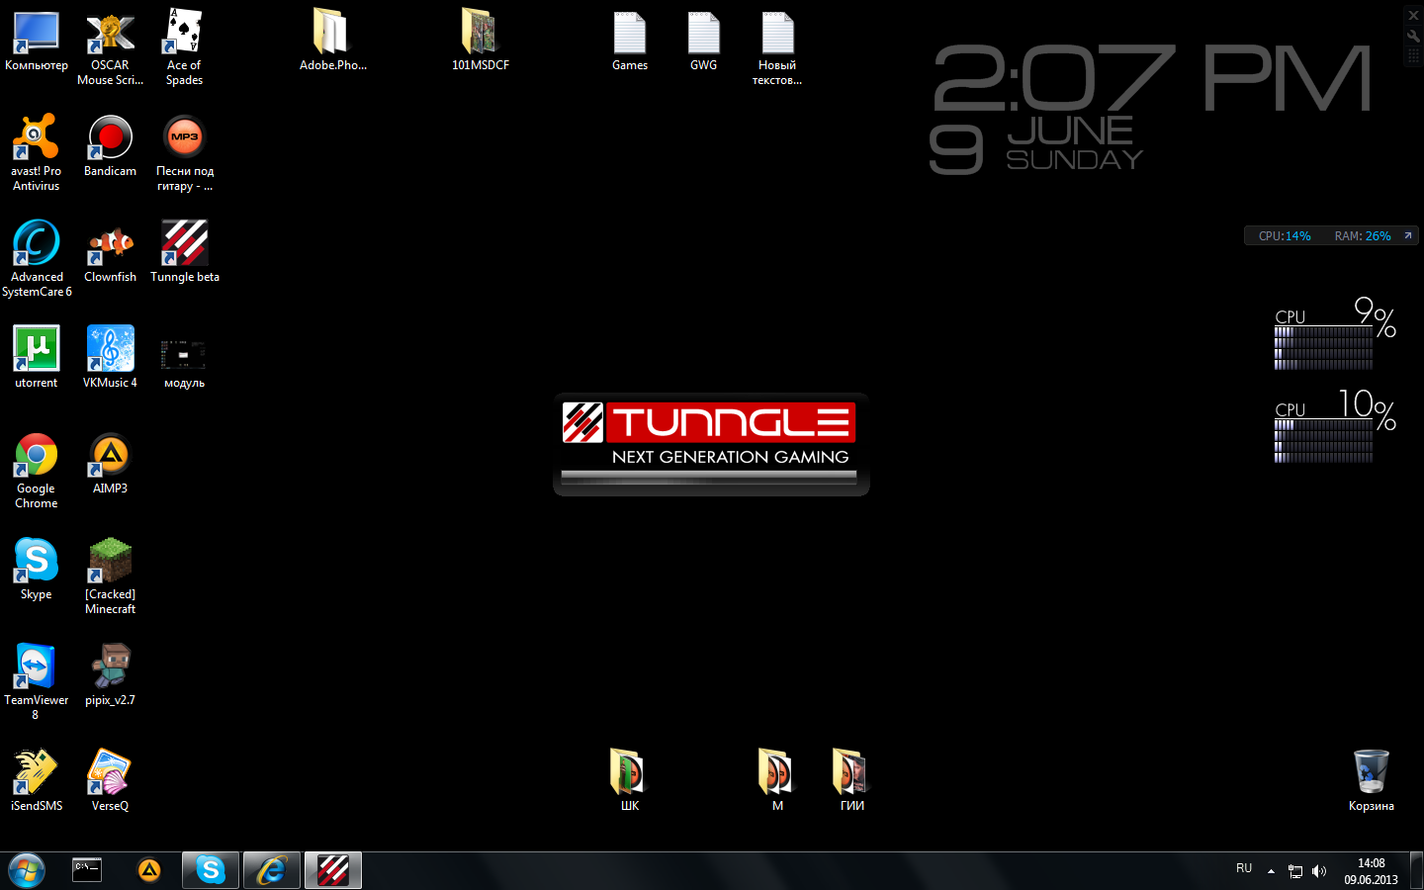Select the Adobe.Pho... folder

coord(332,42)
